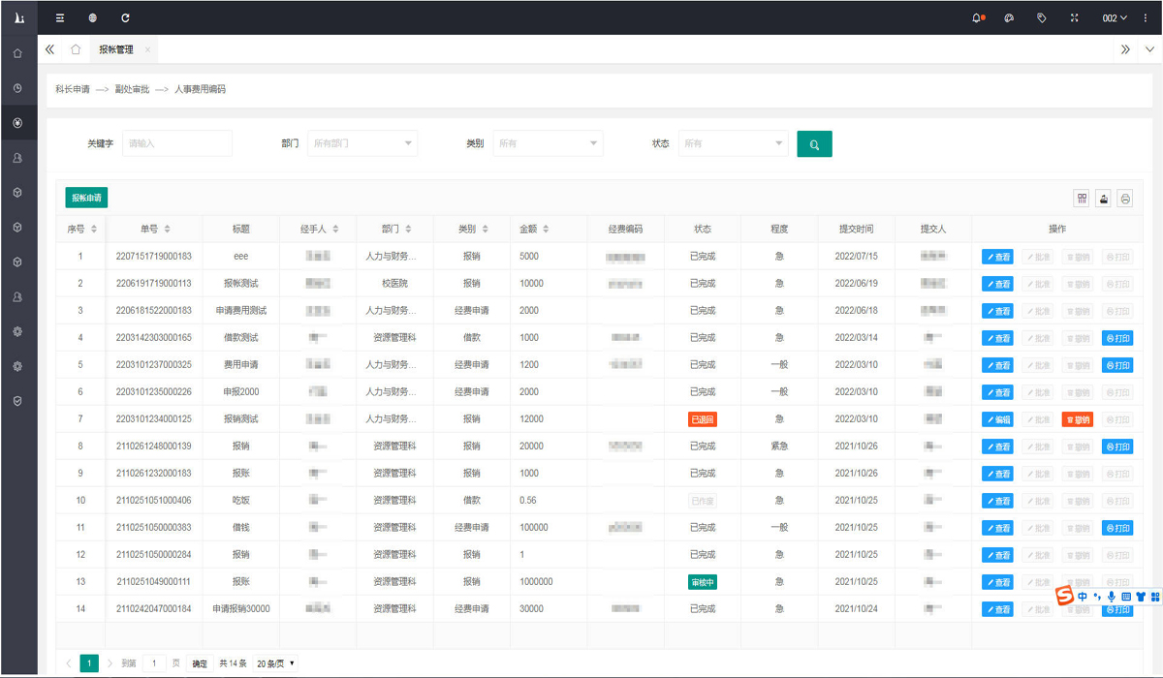
Task: Open the 002 user account menu
Action: [x=1115, y=17]
